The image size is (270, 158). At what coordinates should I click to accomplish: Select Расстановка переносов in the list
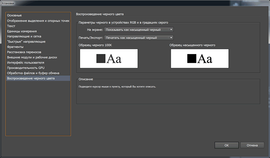[24, 52]
